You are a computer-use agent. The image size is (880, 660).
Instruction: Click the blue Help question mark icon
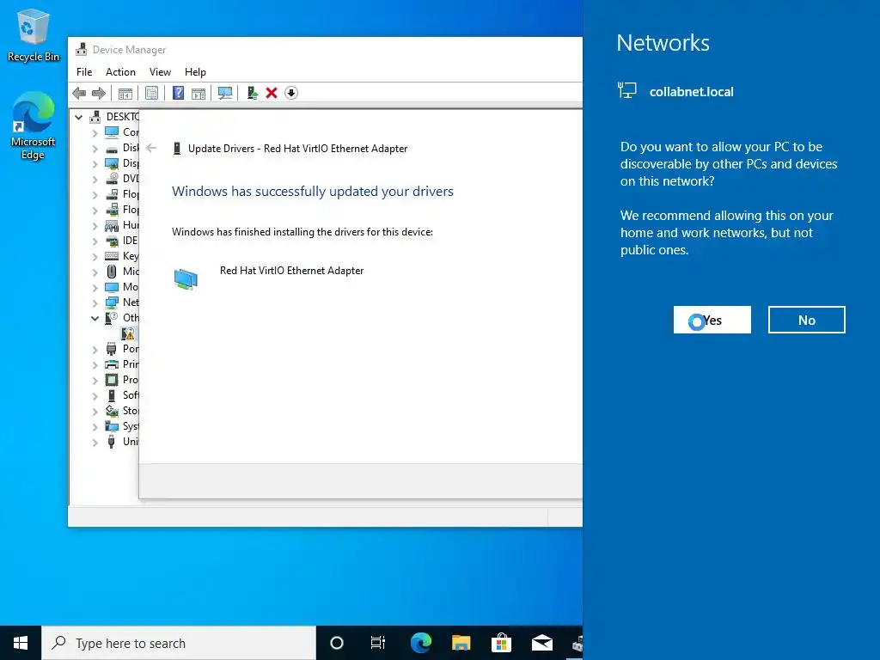click(x=178, y=93)
